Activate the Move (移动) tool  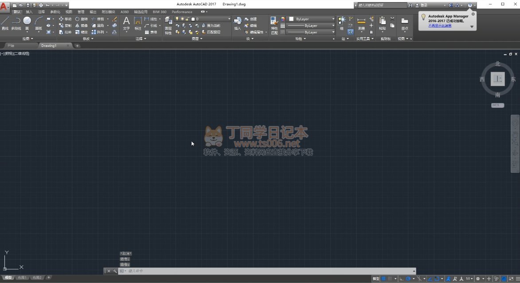tap(65, 19)
